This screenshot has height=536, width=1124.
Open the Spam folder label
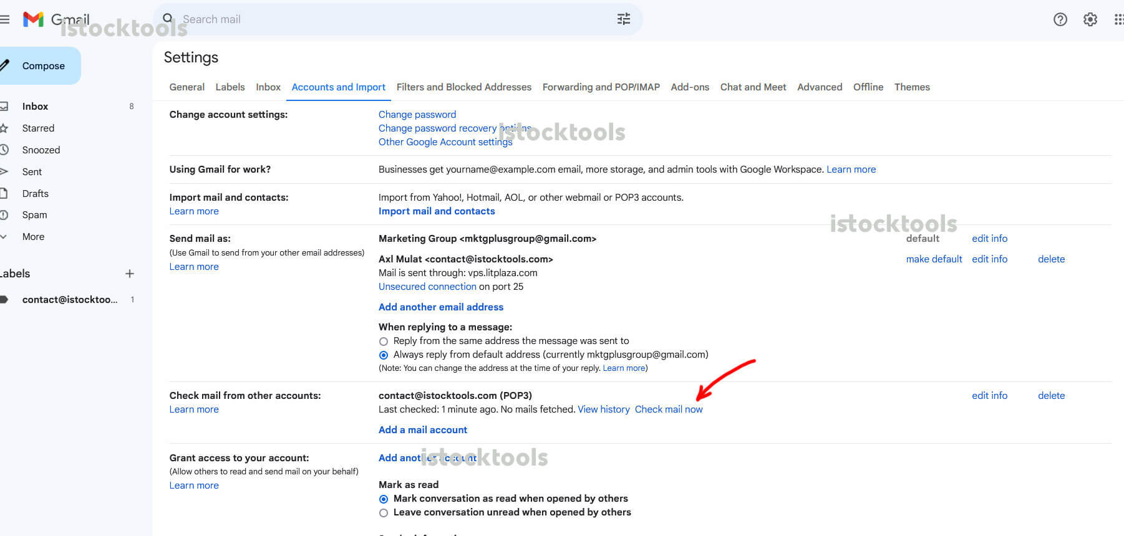pos(34,215)
